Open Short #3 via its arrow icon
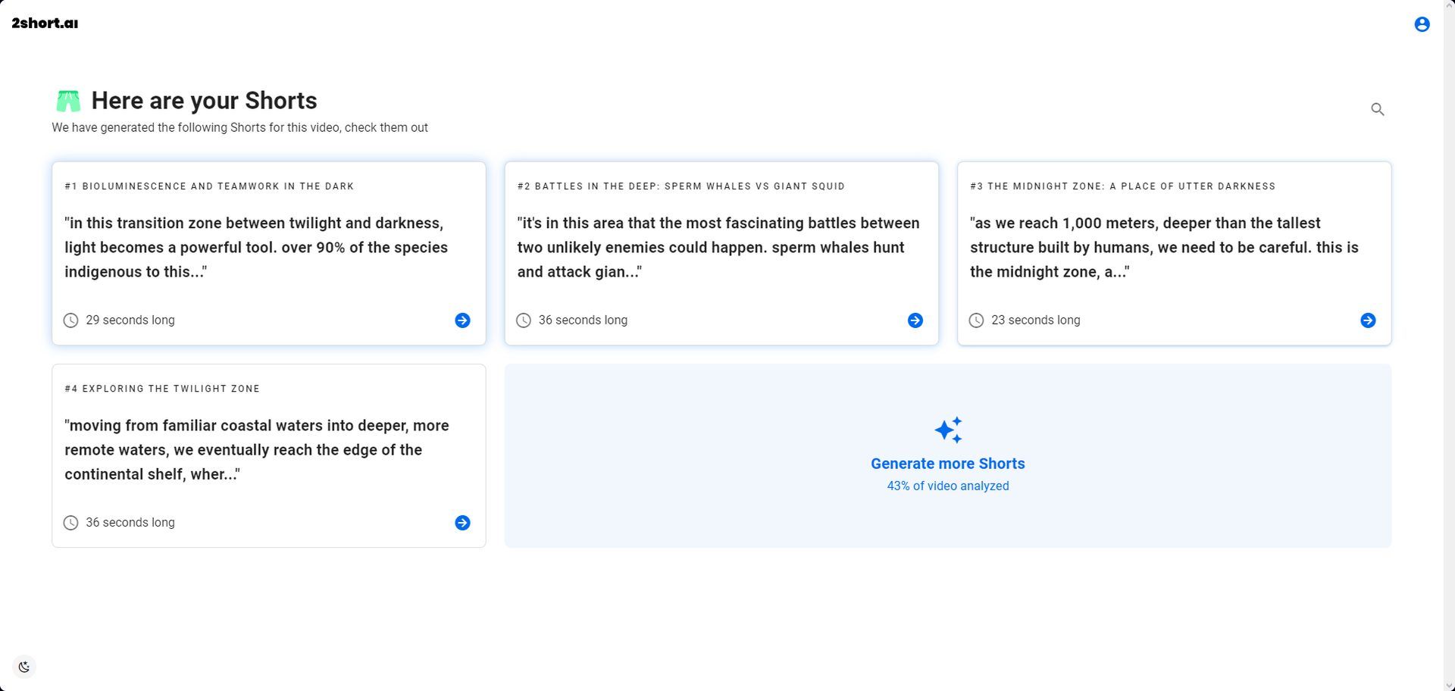Screen dimensions: 1455x691 [1368, 320]
